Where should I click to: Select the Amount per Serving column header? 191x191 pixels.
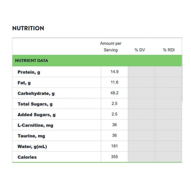(x=111, y=47)
